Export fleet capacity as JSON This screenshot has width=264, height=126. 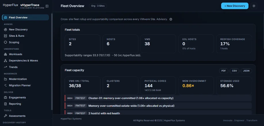coord(246,71)
